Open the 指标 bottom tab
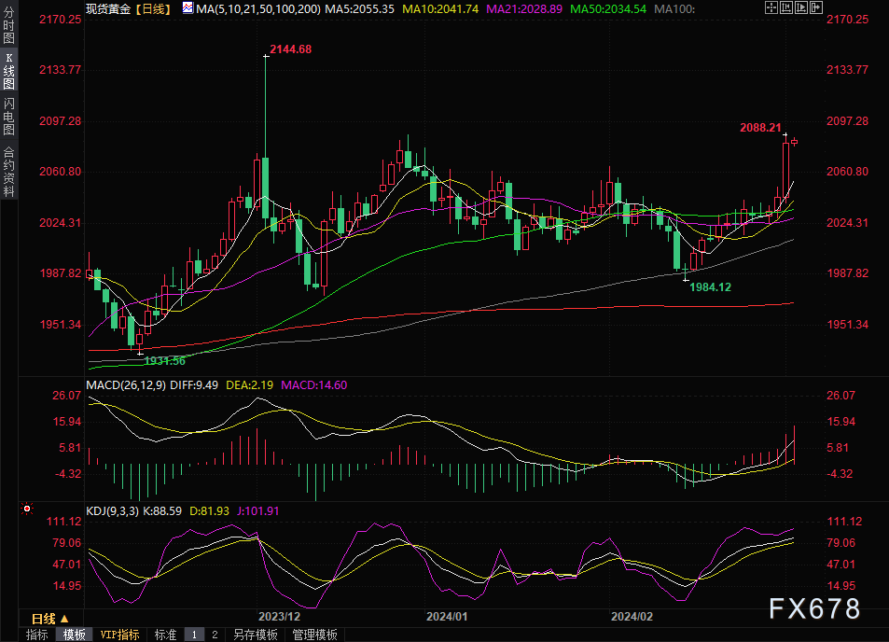889x642 pixels. click(37, 635)
